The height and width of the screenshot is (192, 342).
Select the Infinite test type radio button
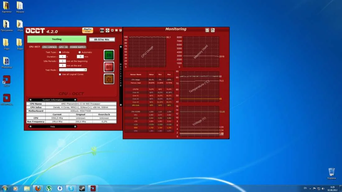tap(60, 52)
